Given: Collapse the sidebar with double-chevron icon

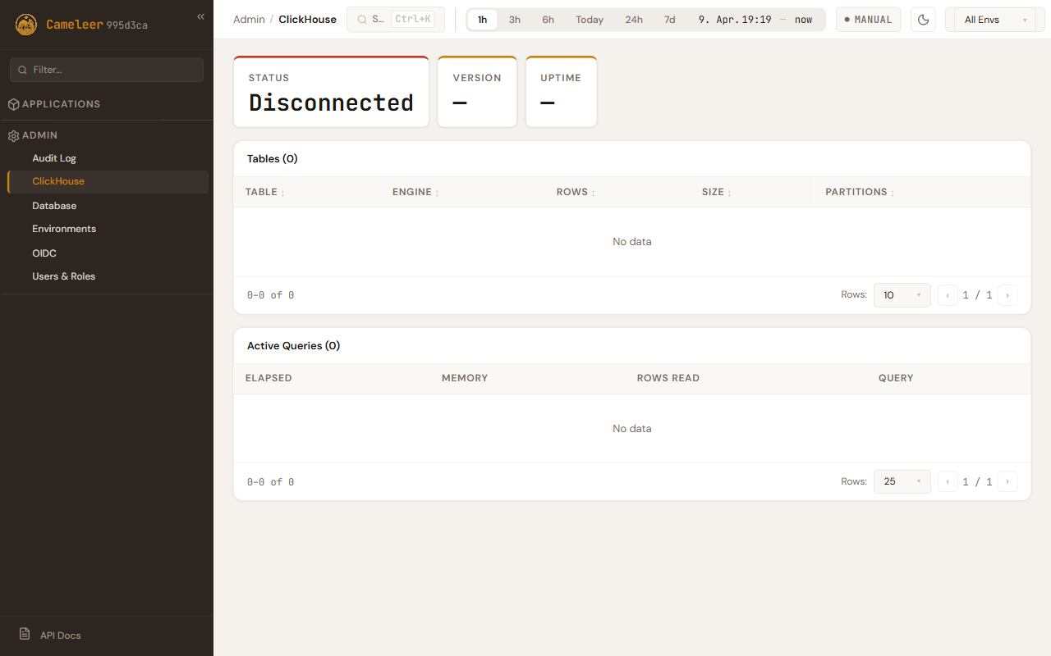Looking at the screenshot, I should 200,17.
